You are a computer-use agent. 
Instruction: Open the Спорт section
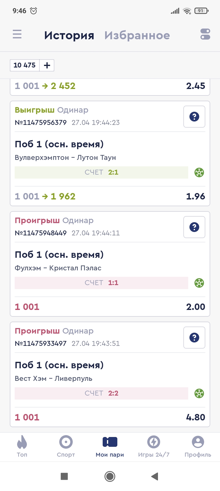point(66,447)
